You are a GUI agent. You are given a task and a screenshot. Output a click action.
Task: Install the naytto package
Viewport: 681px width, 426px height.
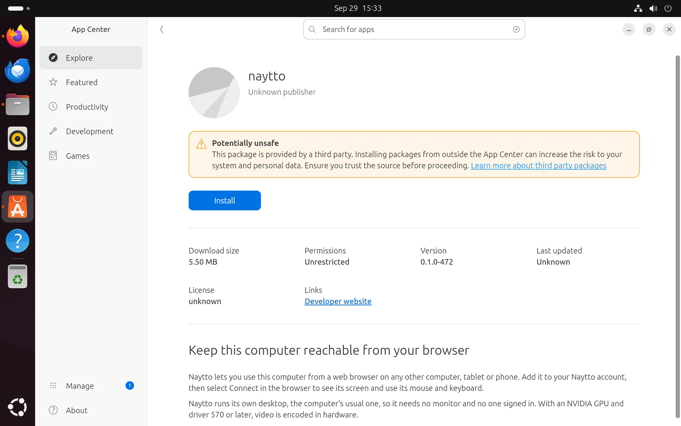pos(225,200)
